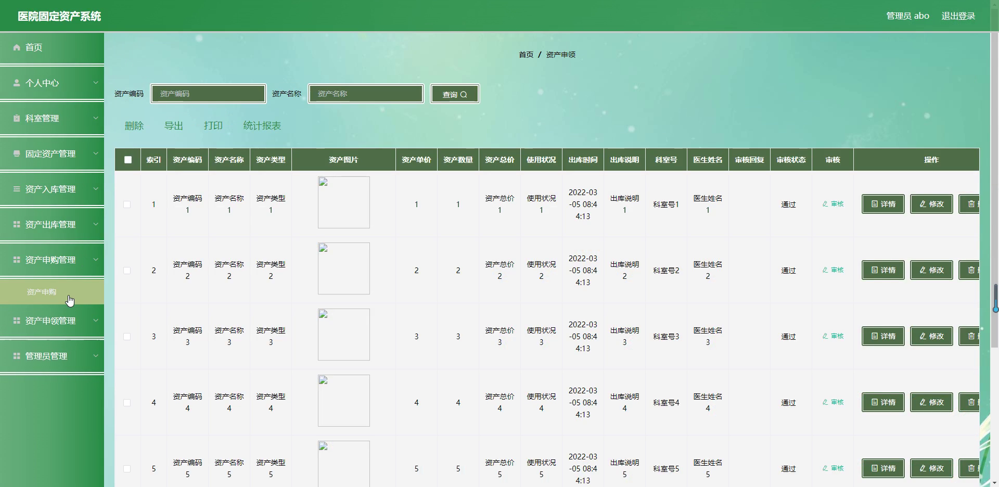Open the 首页 sidebar menu item

(52, 47)
